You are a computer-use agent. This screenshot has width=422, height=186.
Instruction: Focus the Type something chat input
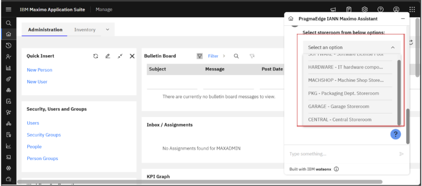342,154
